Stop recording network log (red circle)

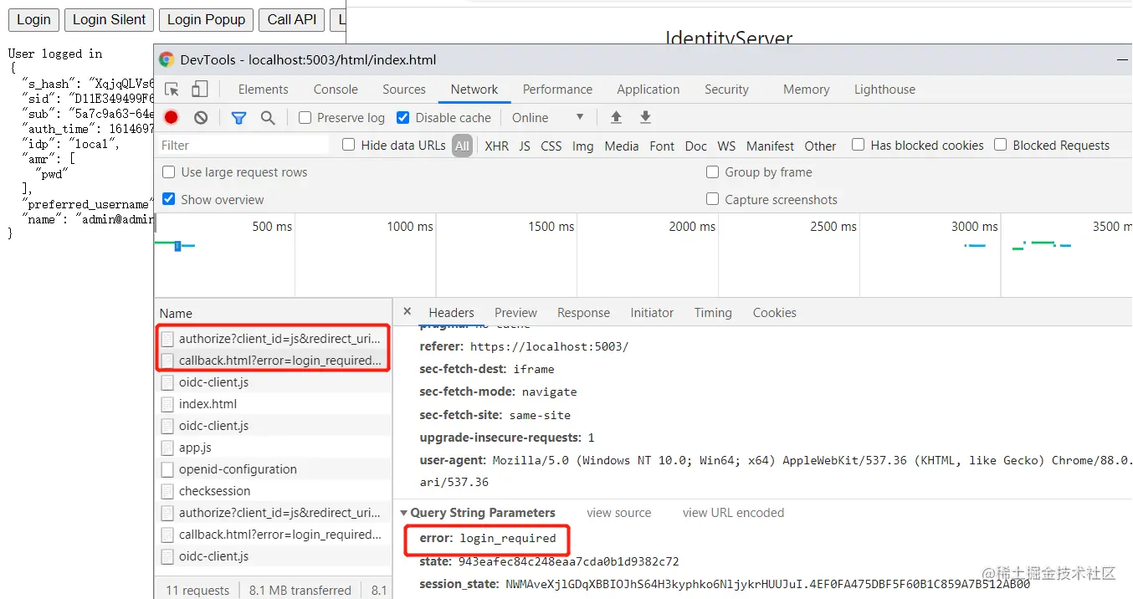click(172, 118)
